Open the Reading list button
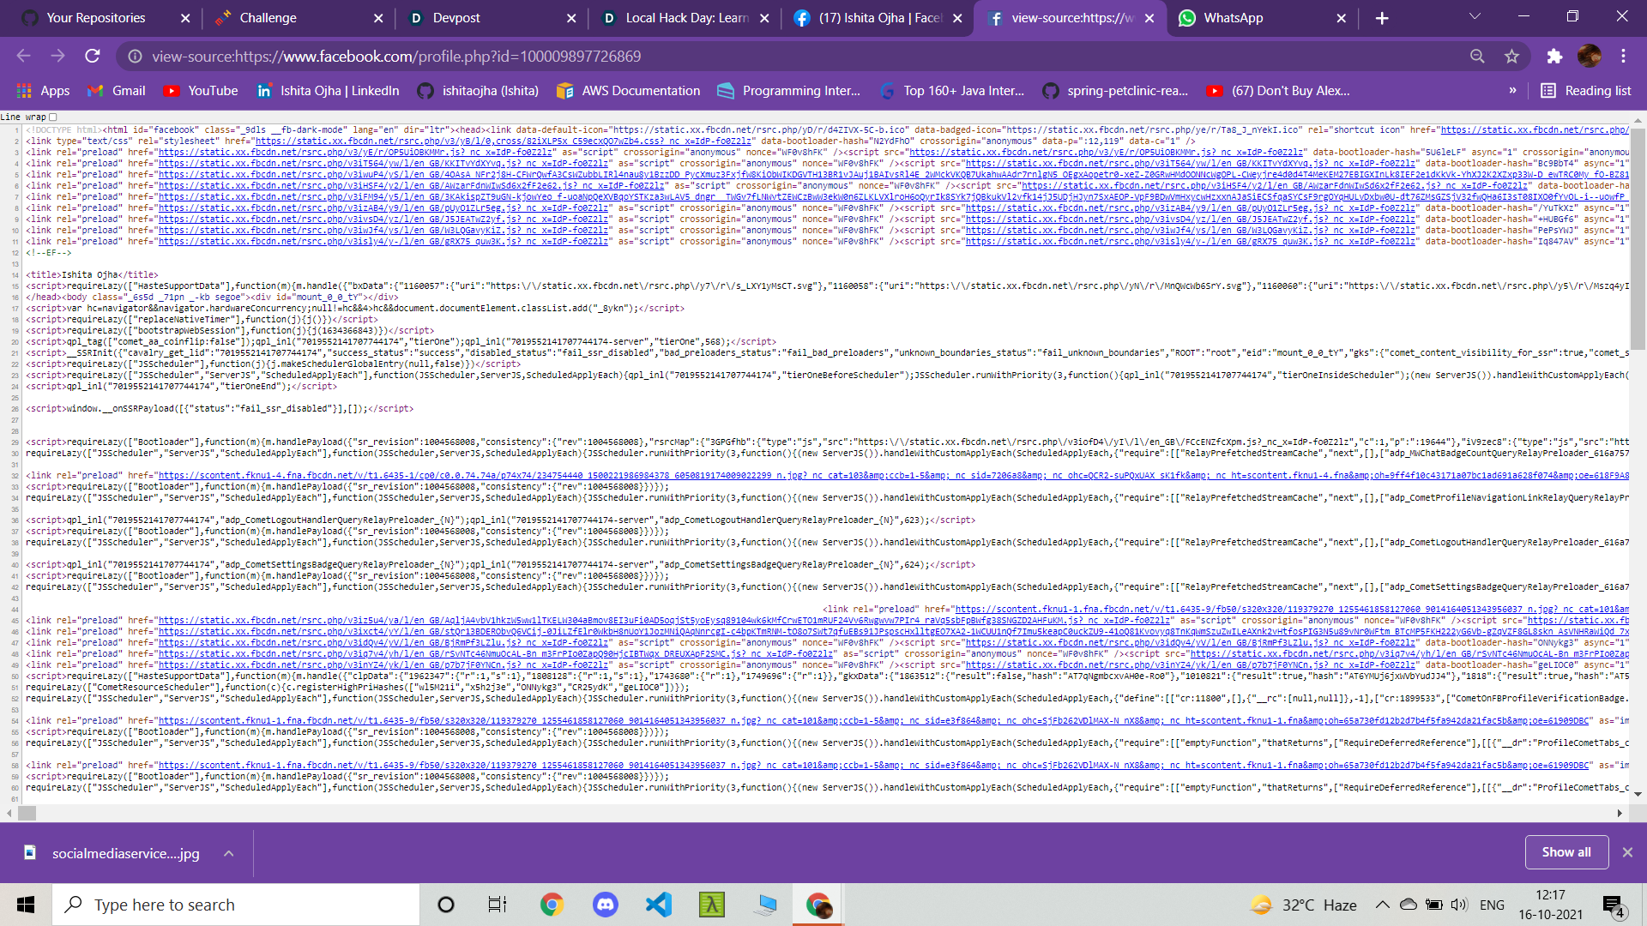The width and height of the screenshot is (1647, 926). click(1585, 91)
